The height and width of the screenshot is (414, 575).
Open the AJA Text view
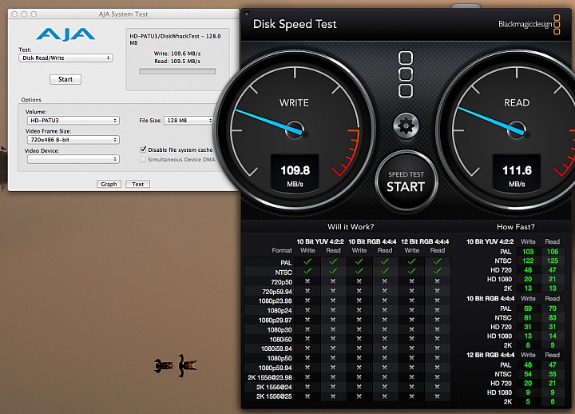click(x=138, y=184)
